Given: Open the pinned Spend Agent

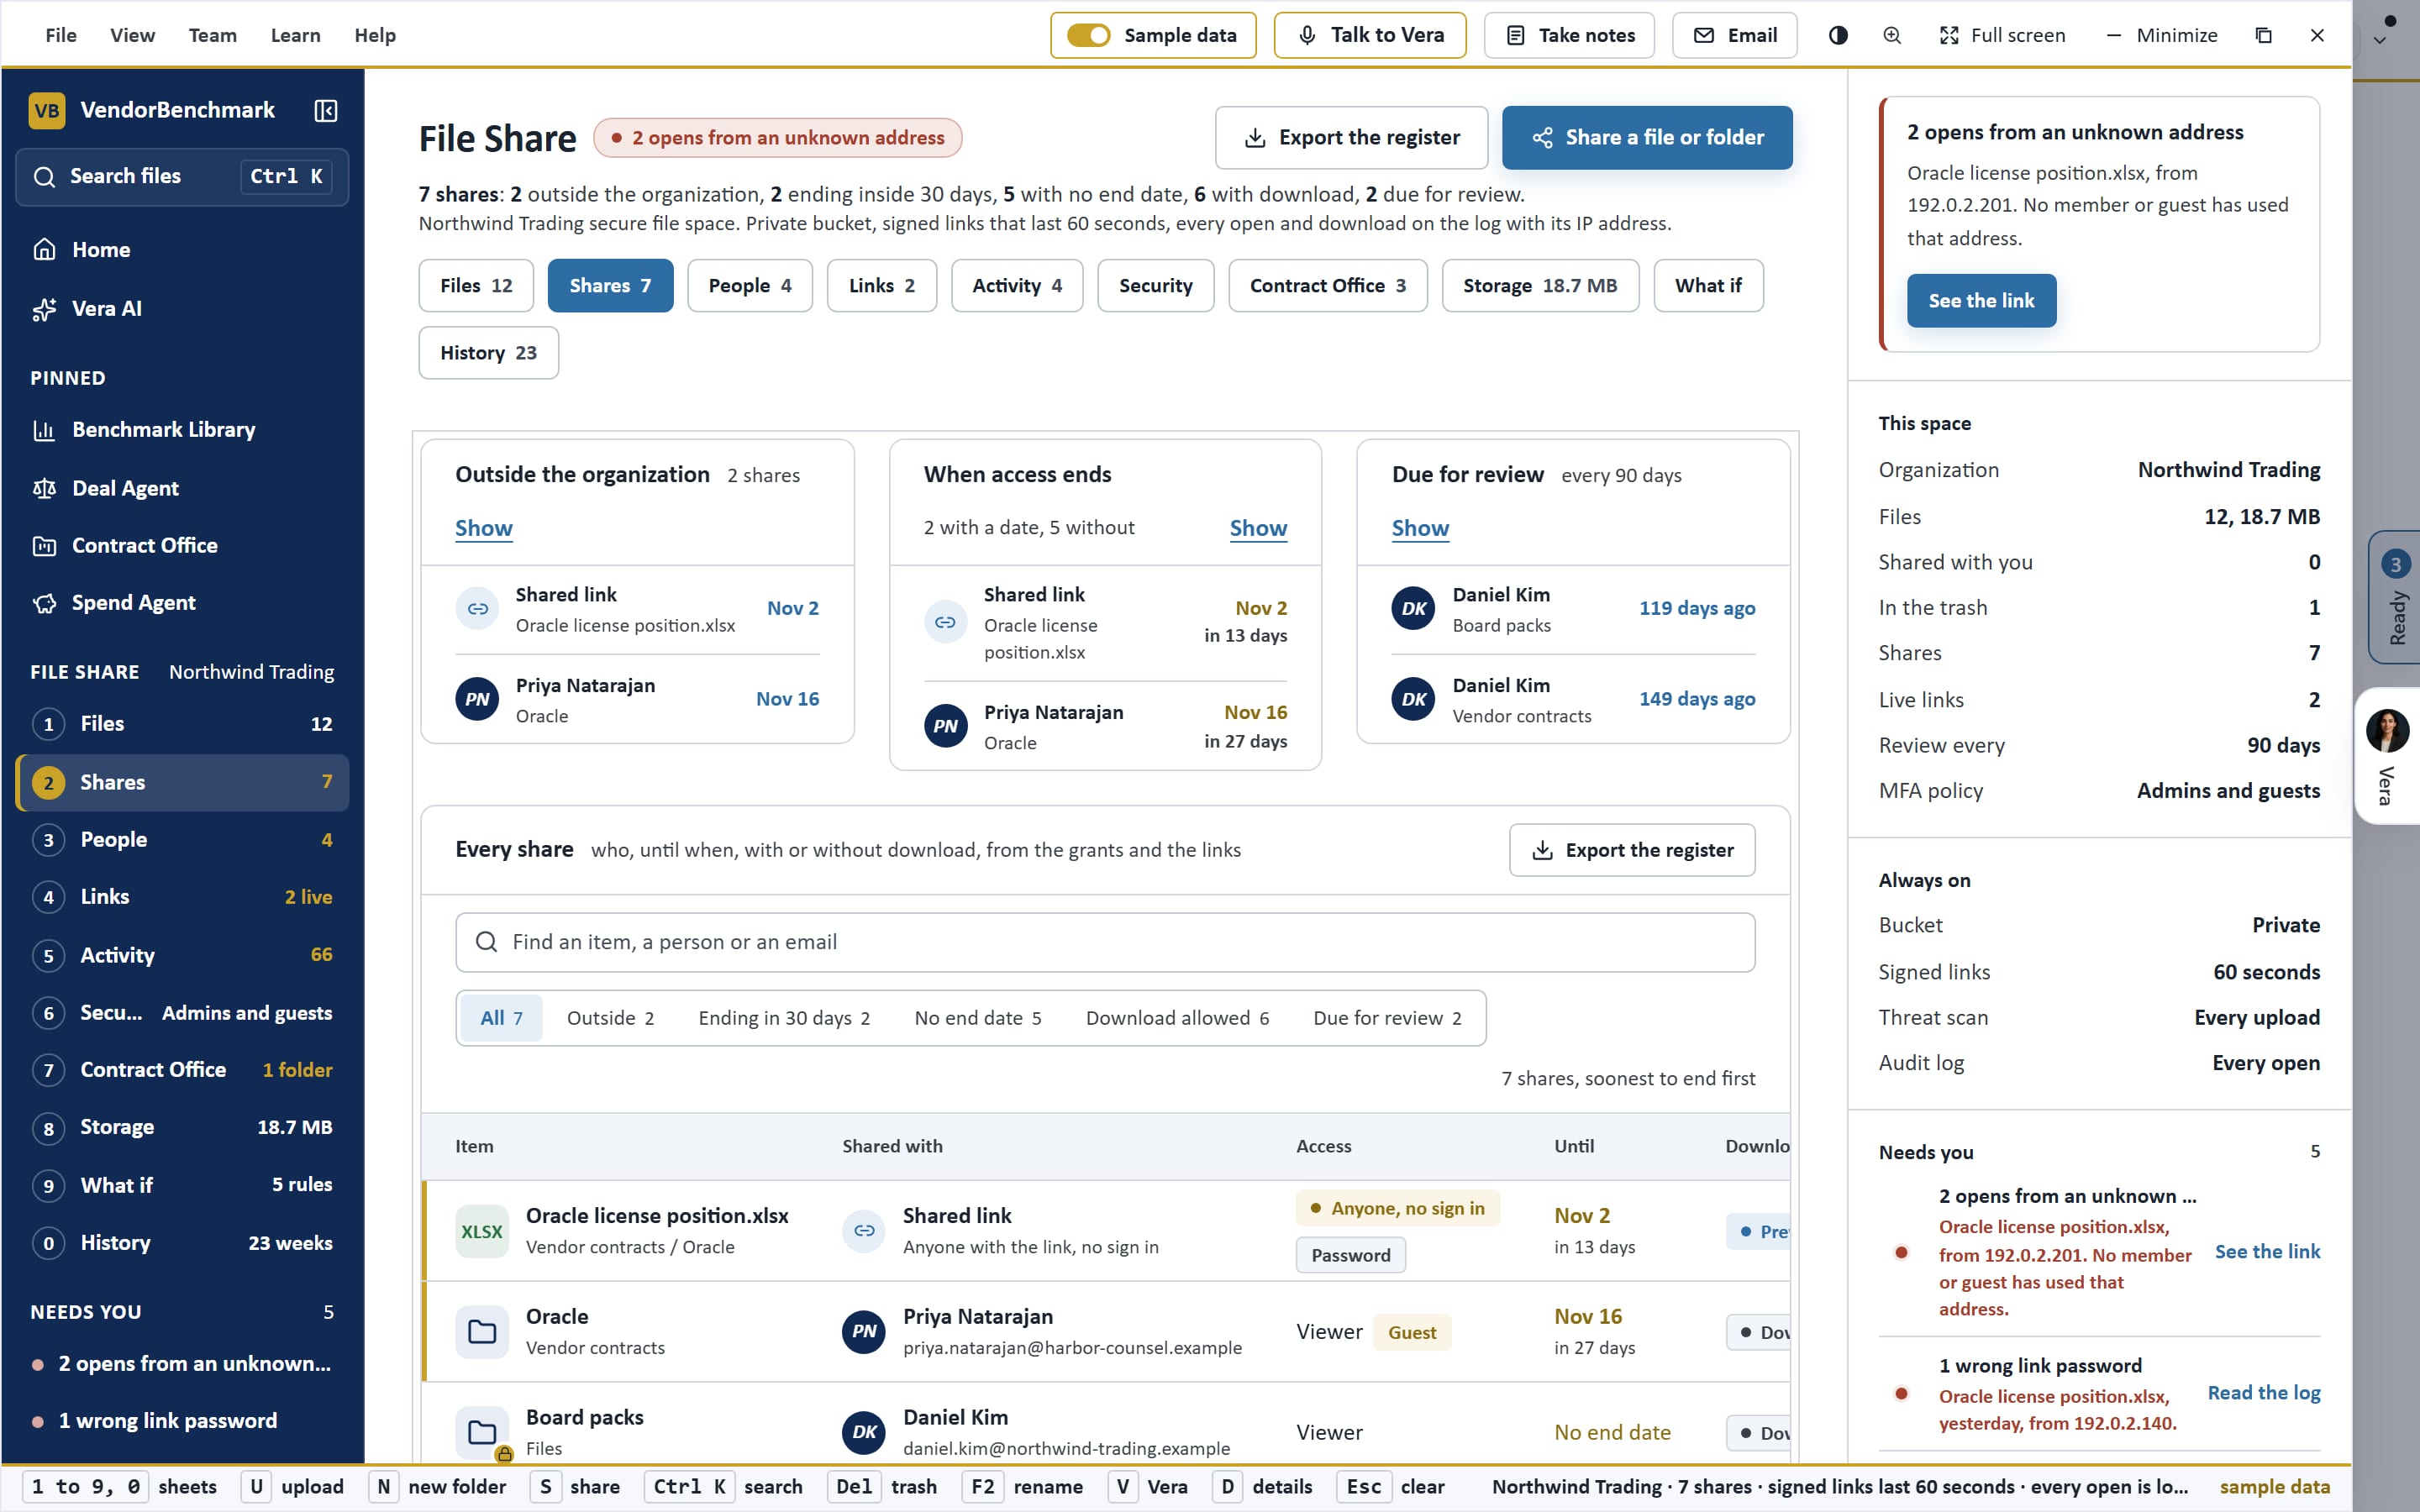Looking at the screenshot, I should [x=182, y=602].
